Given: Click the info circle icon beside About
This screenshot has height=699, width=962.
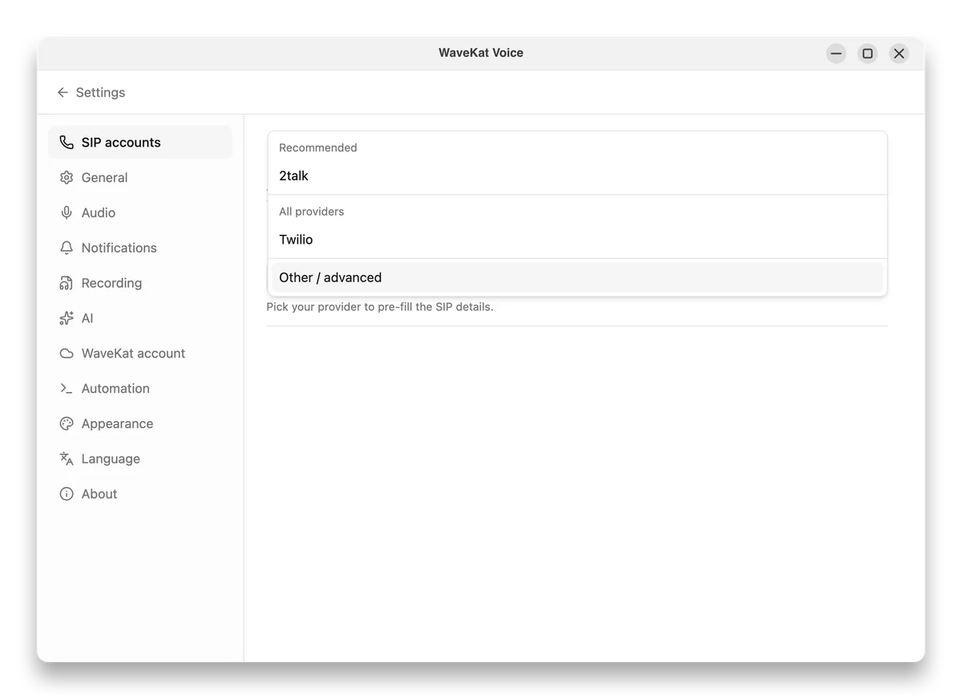Looking at the screenshot, I should click(x=67, y=495).
